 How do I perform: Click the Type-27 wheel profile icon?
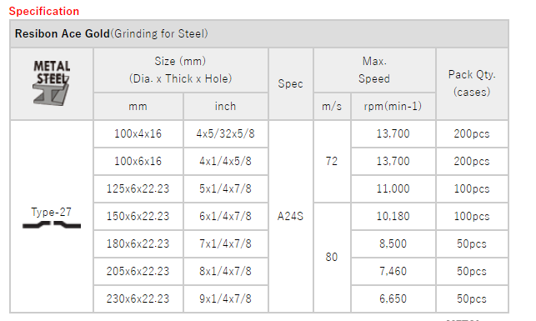52,224
